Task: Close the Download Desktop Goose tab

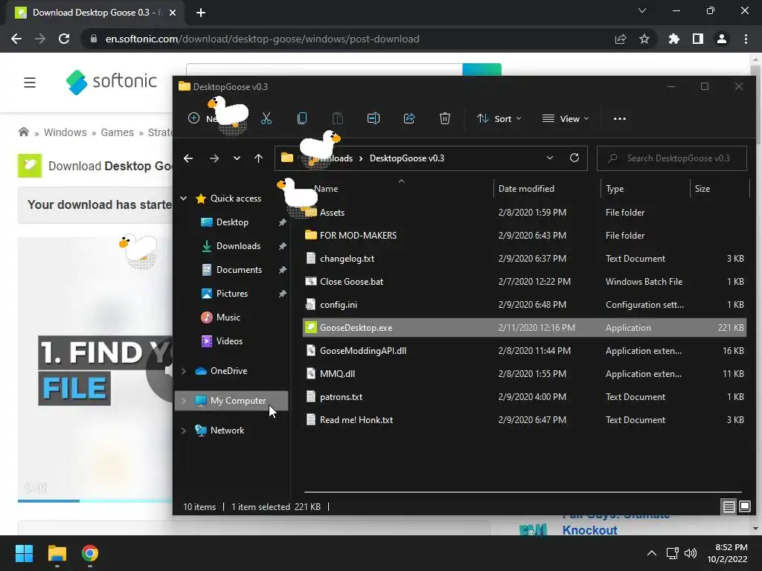Action: tap(173, 13)
